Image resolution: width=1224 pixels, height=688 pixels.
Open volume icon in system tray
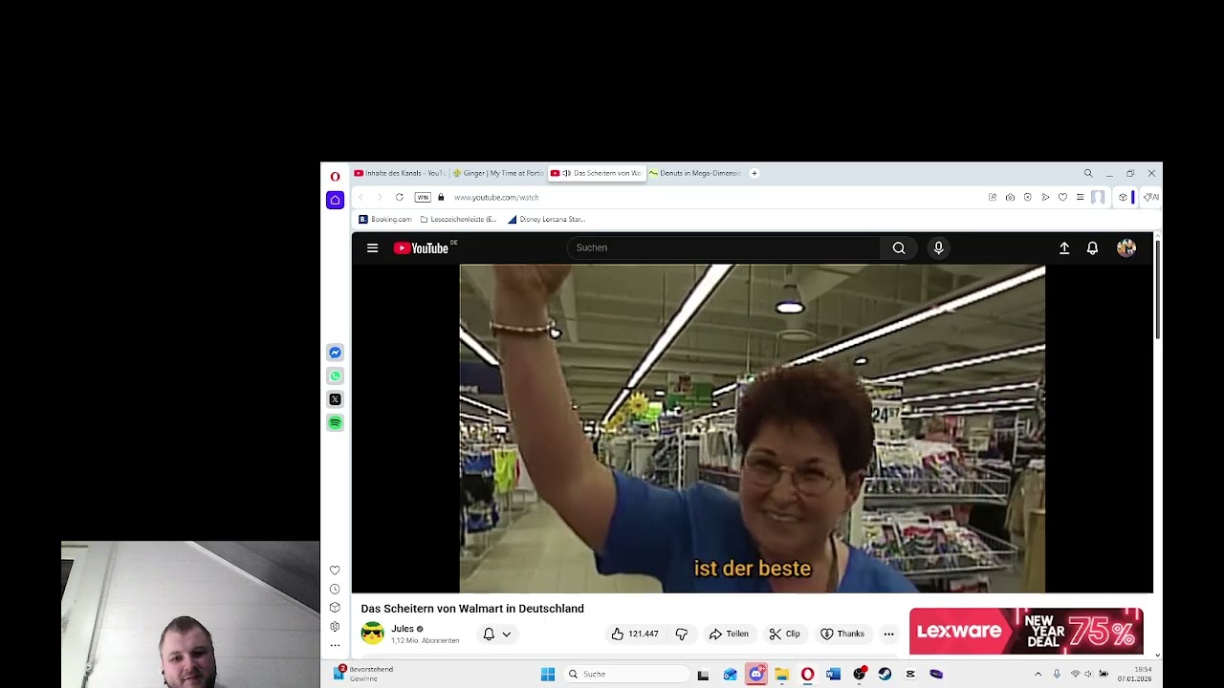[x=1087, y=674]
